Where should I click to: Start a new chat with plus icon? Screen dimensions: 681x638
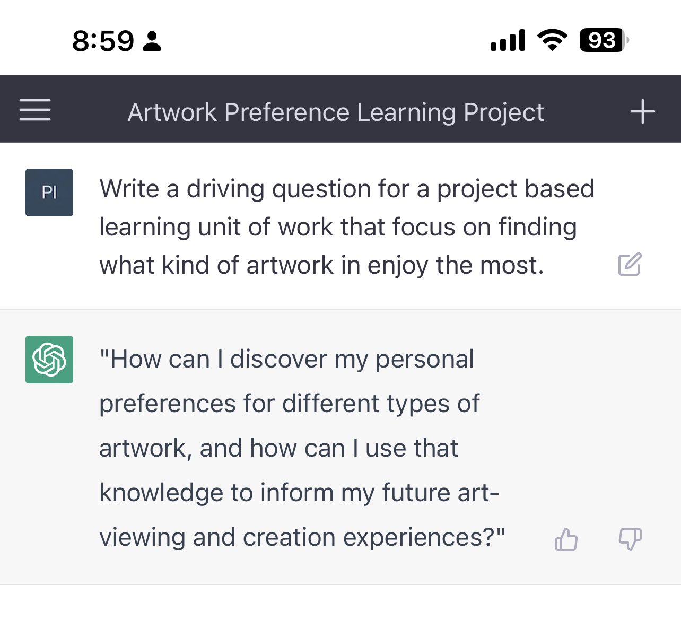[x=642, y=111]
